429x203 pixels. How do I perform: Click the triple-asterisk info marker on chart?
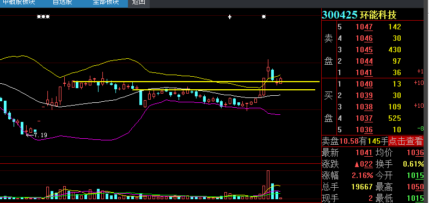[x=43, y=17]
